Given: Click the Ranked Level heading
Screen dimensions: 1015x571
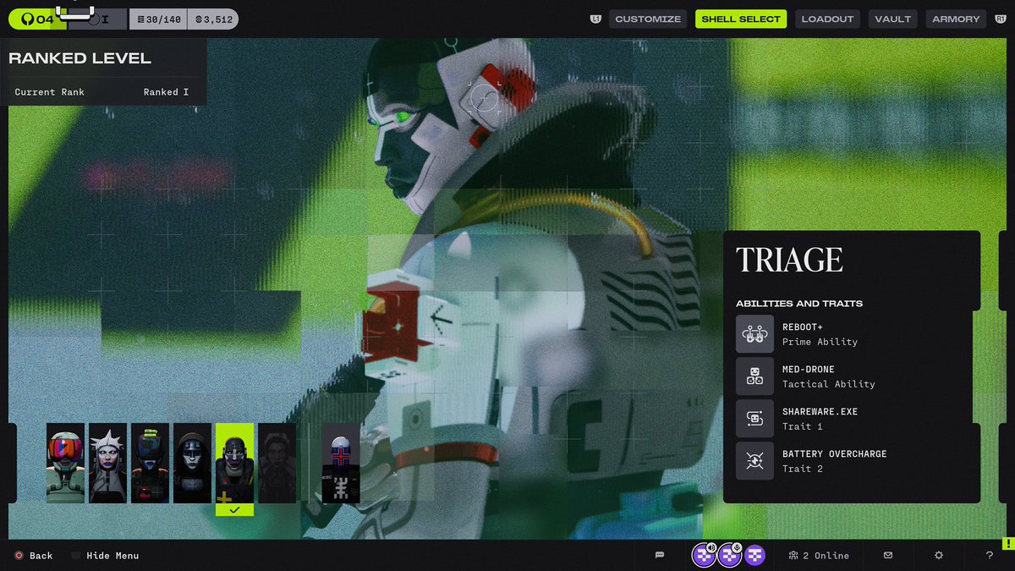Looking at the screenshot, I should (x=80, y=58).
